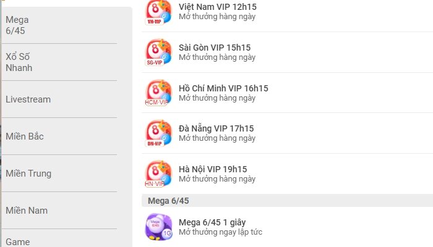Click the VN-VIP lottery icon
Screen dimensions: 433x247
(158, 12)
